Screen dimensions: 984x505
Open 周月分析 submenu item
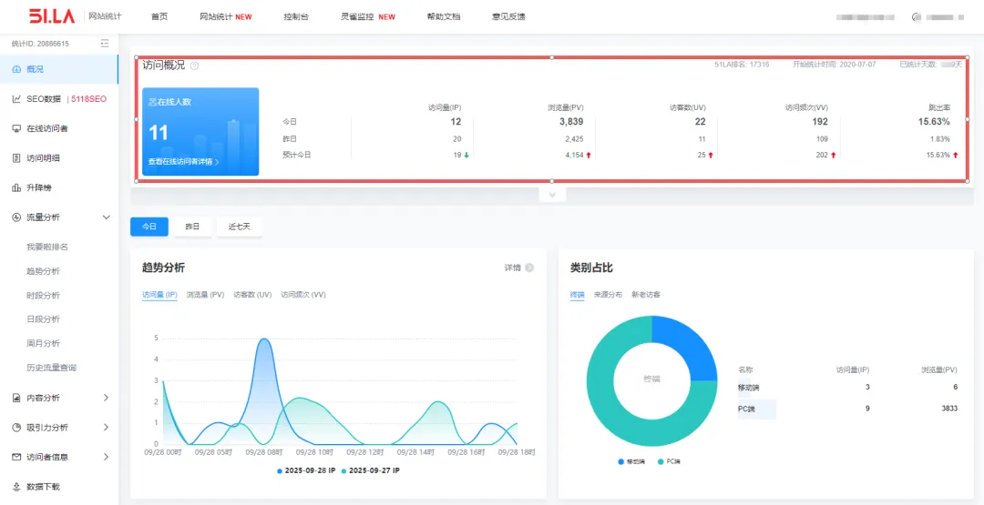[x=44, y=343]
